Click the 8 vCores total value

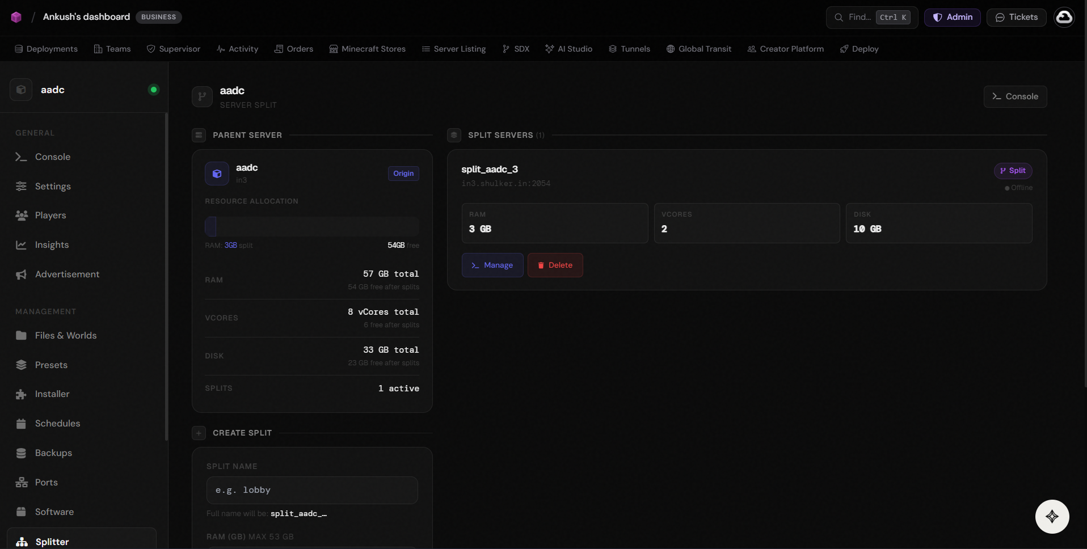384,312
